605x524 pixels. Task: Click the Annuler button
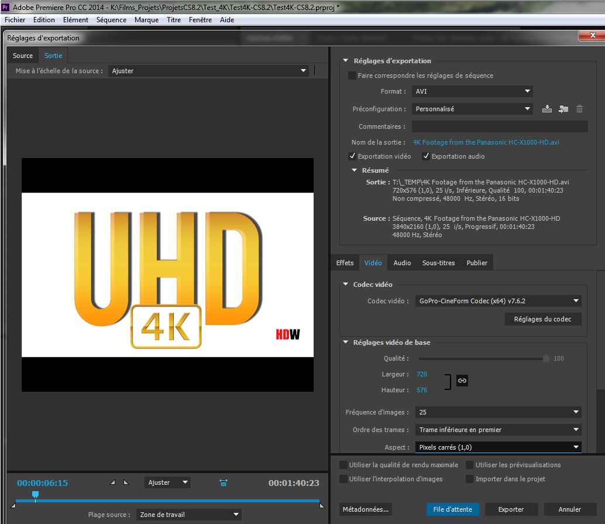[569, 509]
